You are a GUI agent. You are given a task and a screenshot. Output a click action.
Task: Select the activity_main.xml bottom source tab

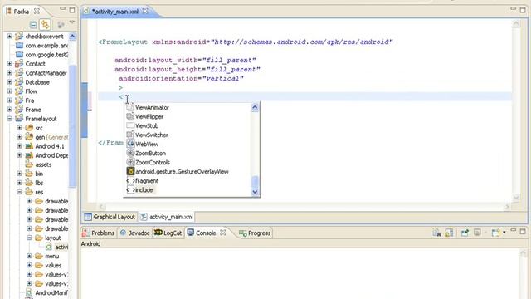(x=167, y=217)
